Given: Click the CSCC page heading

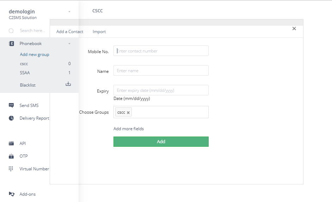Looking at the screenshot, I should (x=98, y=11).
